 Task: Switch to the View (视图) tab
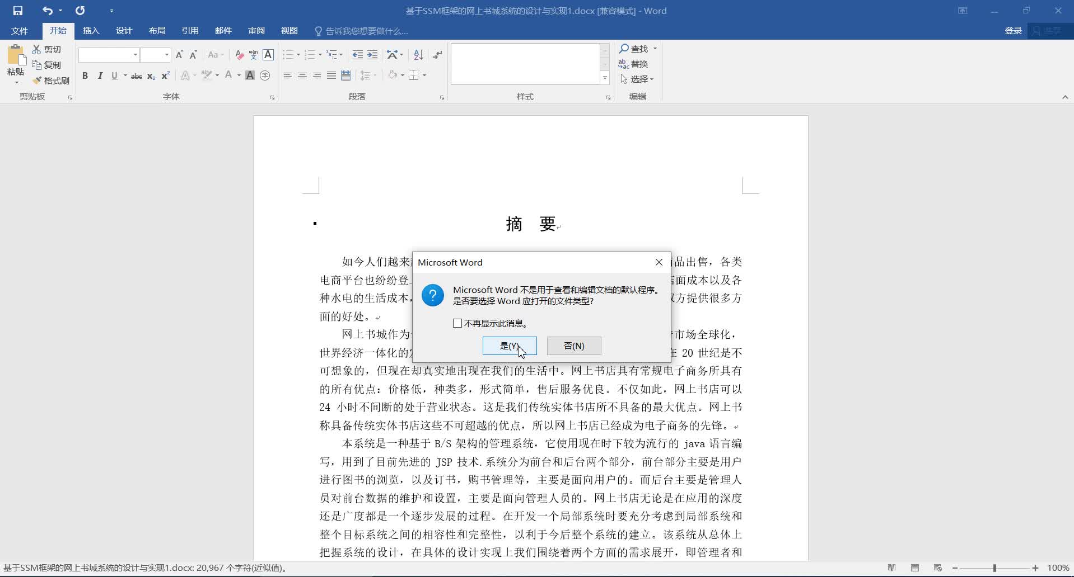pos(289,31)
